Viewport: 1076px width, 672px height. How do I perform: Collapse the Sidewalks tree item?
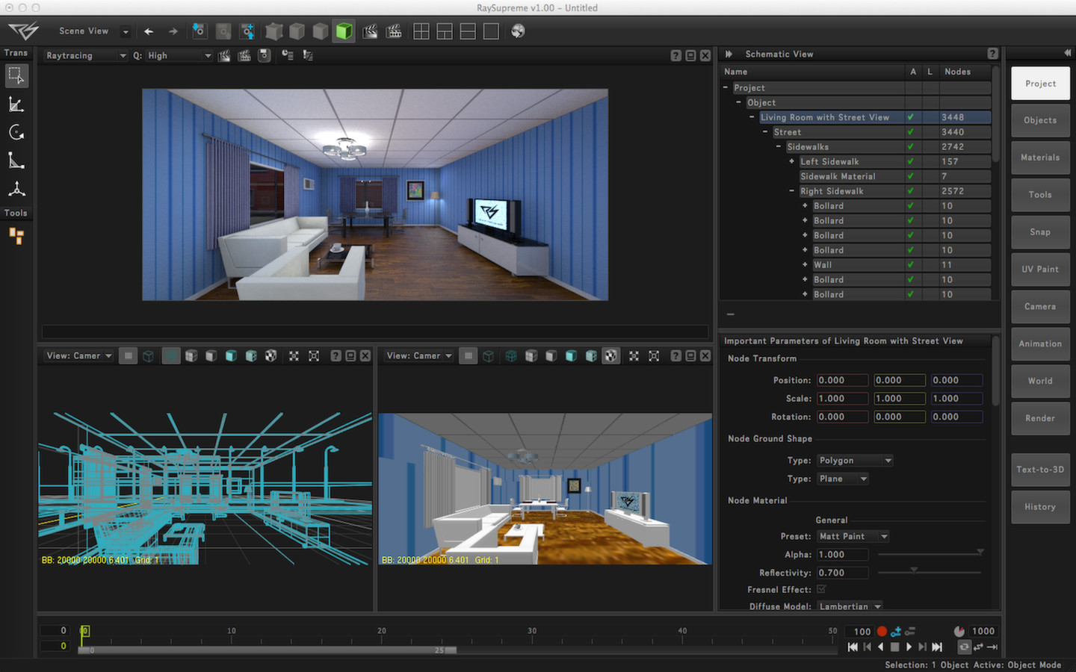(x=779, y=146)
